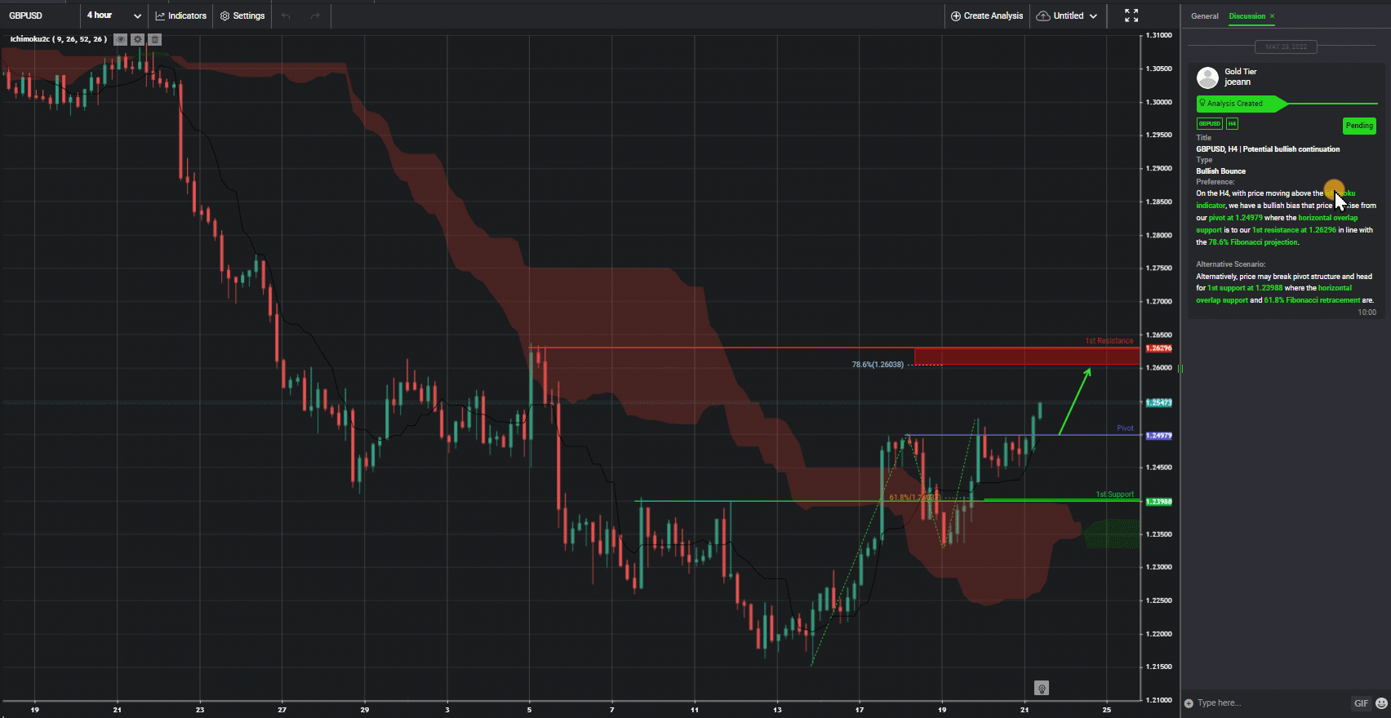Open the emoji picker
The image size is (1391, 718).
(1381, 703)
